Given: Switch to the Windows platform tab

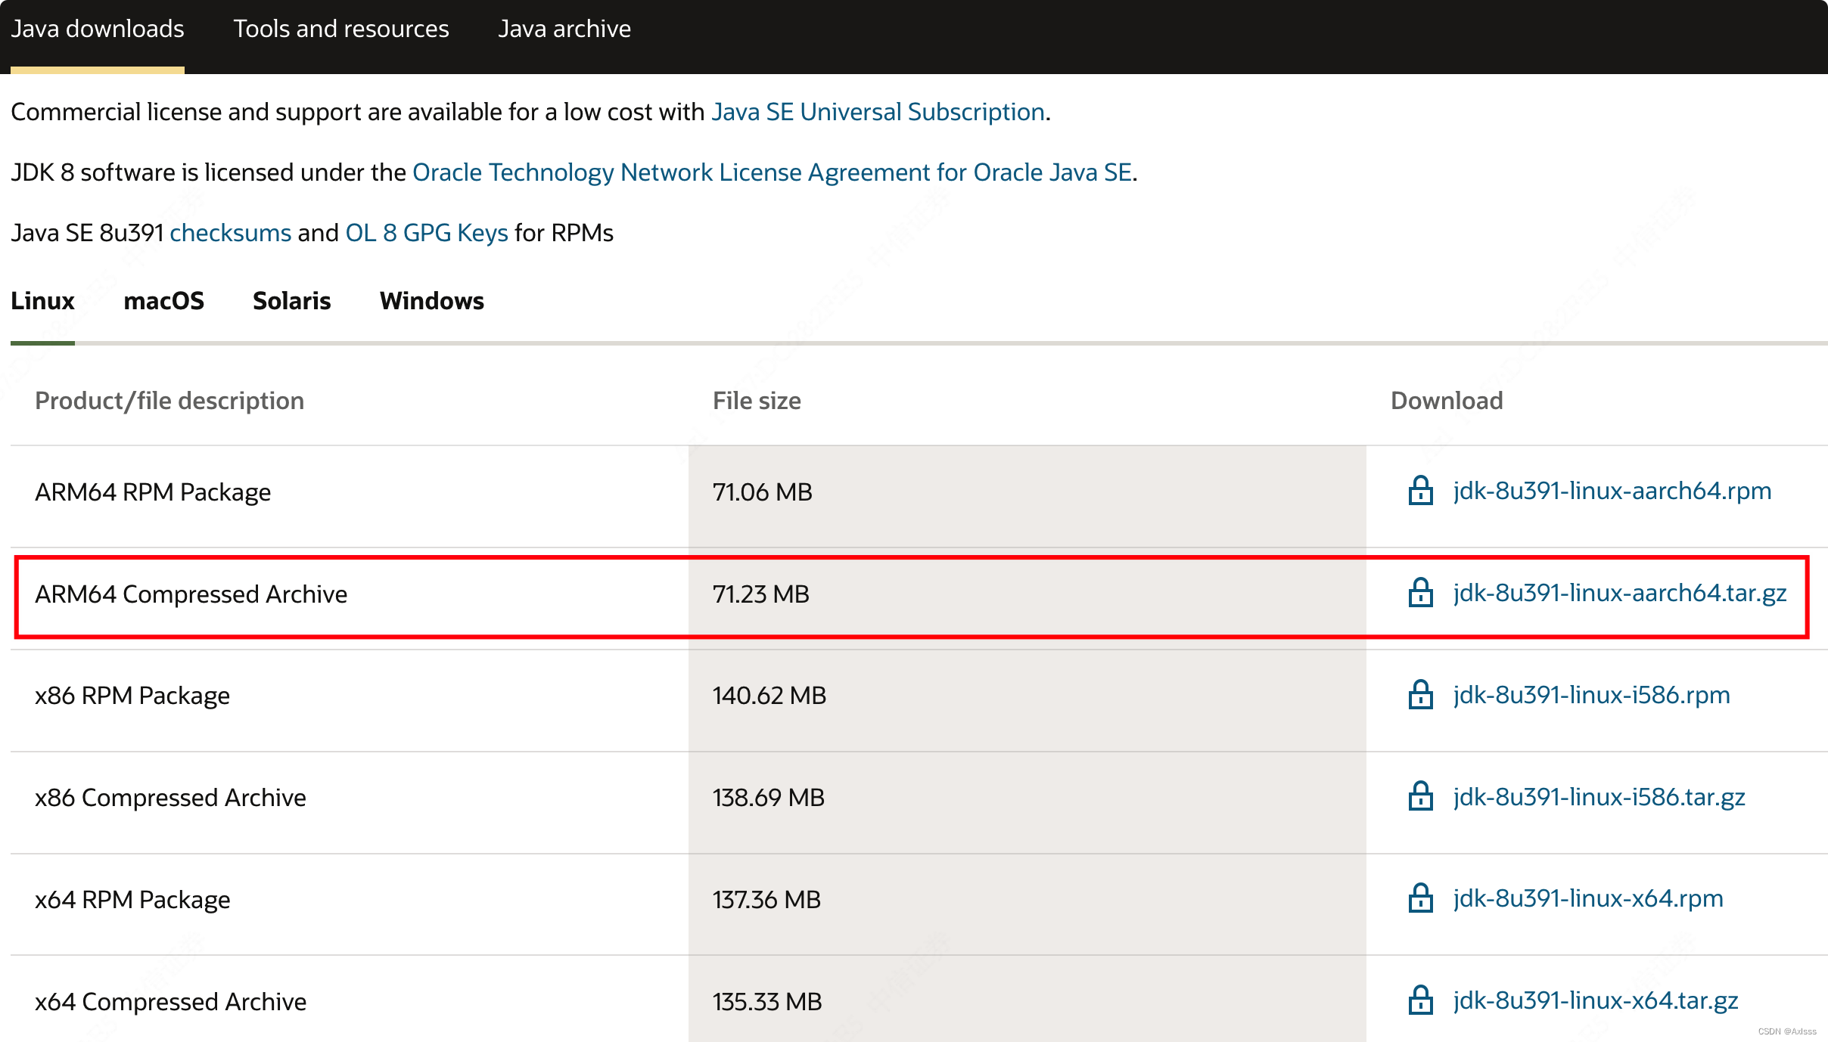Looking at the screenshot, I should (x=432, y=301).
